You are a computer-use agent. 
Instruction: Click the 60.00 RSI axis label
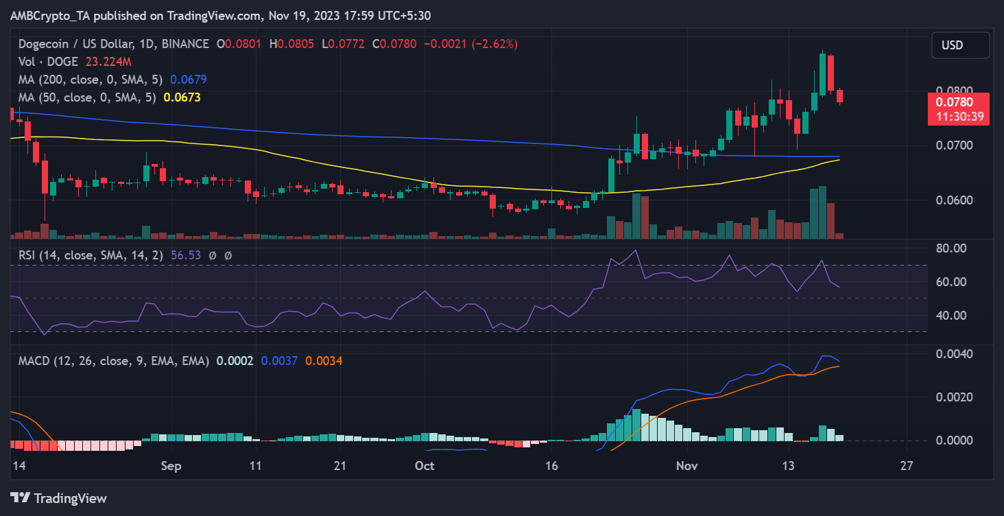point(953,281)
